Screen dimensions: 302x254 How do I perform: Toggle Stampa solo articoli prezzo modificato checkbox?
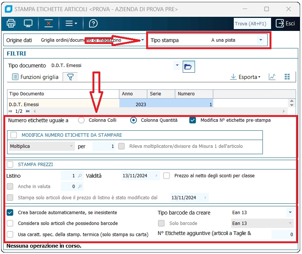(x=10, y=198)
